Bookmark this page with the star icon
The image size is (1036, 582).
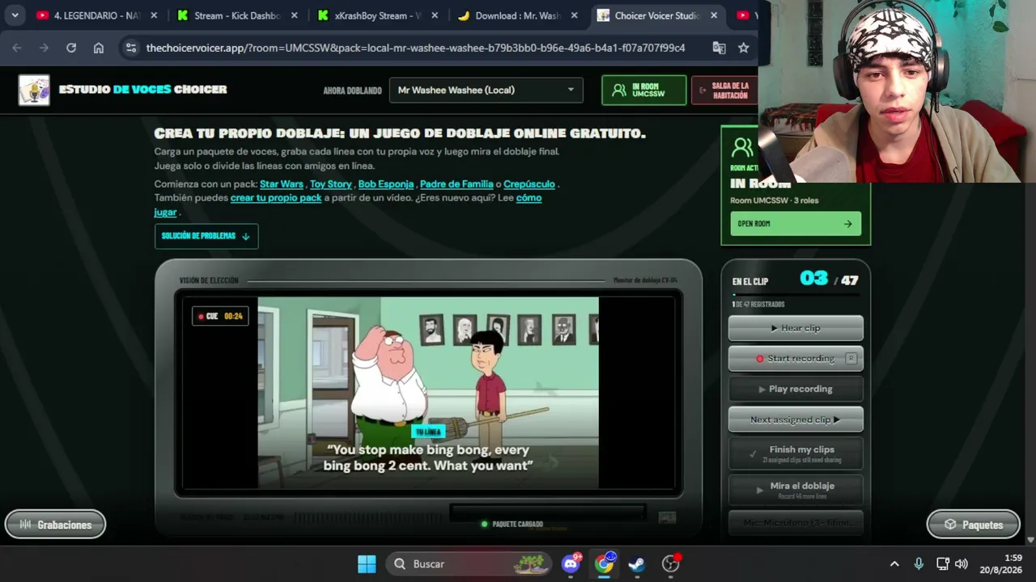pos(744,48)
